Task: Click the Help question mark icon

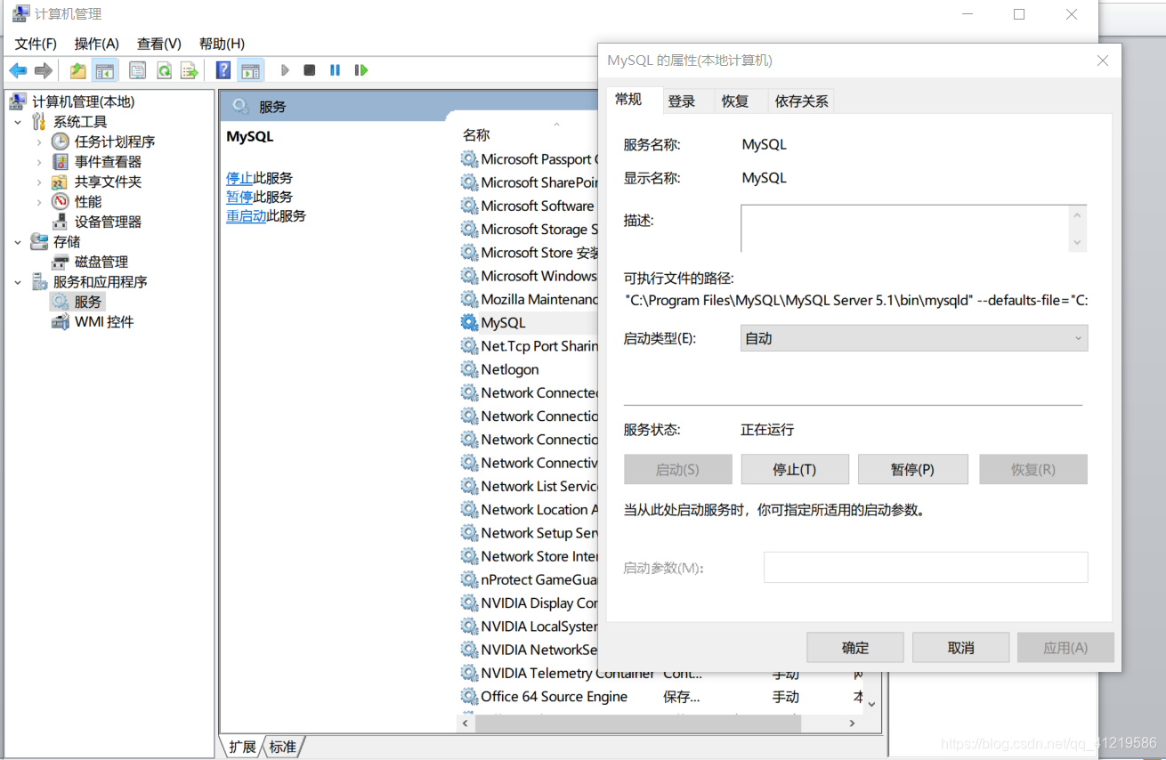Action: (x=223, y=70)
